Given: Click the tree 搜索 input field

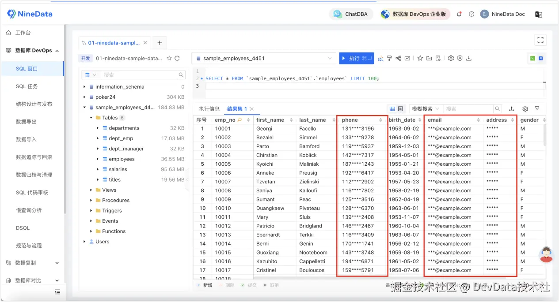Looking at the screenshot, I should (139, 75).
